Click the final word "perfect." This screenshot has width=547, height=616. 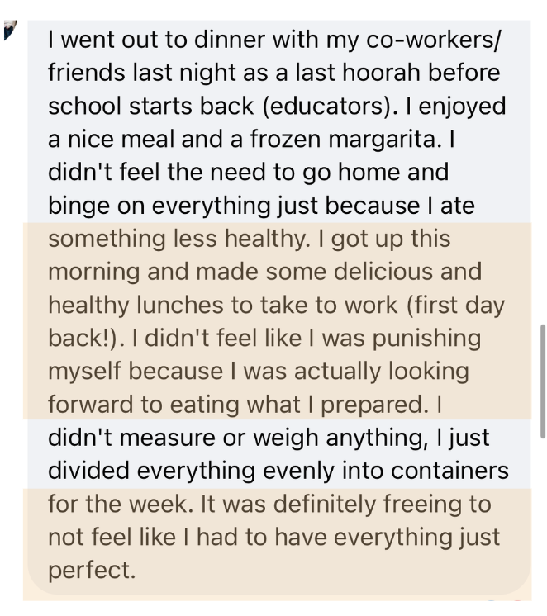92,571
